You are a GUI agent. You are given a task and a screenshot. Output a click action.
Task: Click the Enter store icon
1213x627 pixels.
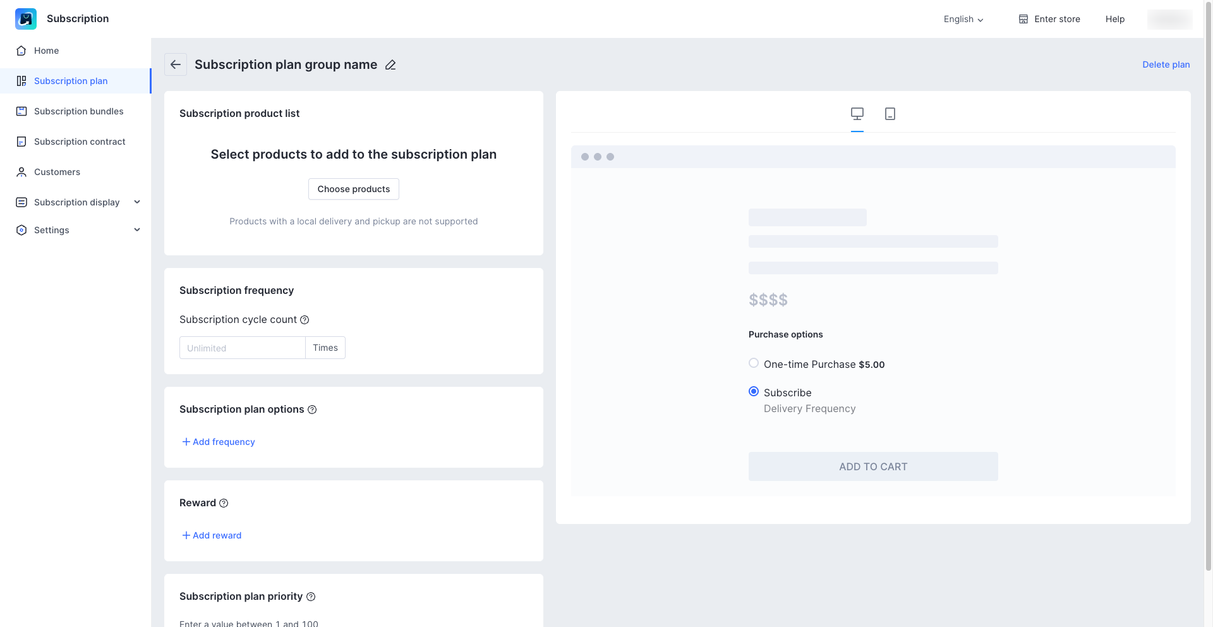click(x=1023, y=19)
